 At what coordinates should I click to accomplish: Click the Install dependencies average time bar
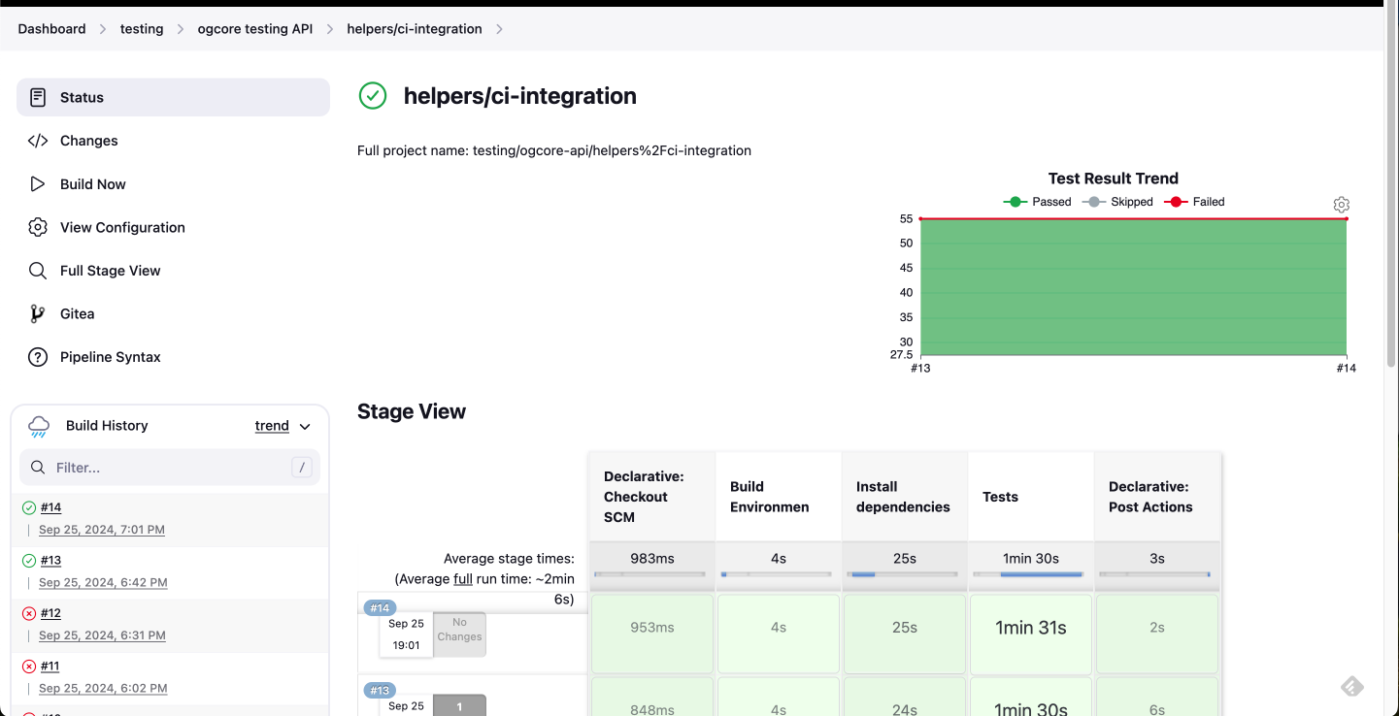[903, 574]
